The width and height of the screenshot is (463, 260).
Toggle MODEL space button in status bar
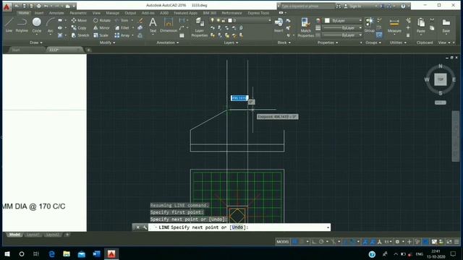click(x=282, y=242)
